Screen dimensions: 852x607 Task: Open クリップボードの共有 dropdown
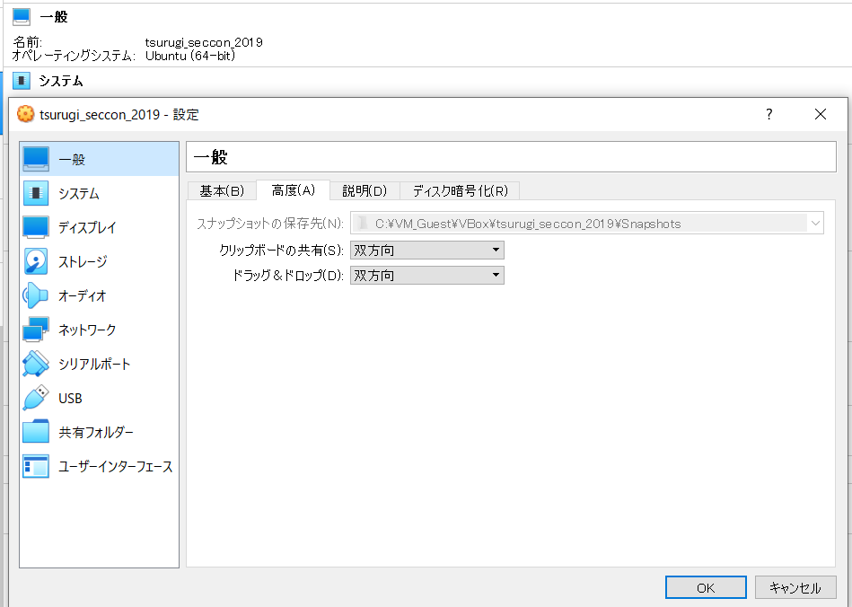tap(427, 250)
